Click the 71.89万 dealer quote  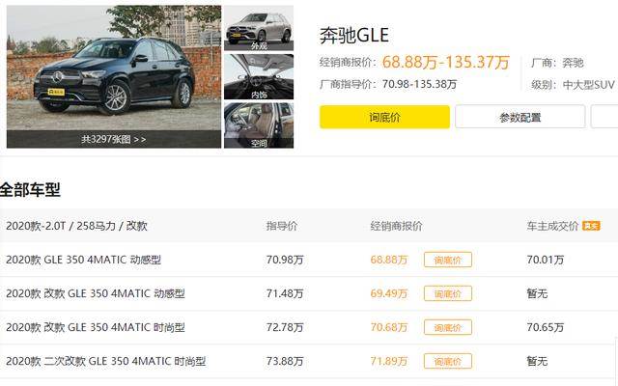pos(388,361)
